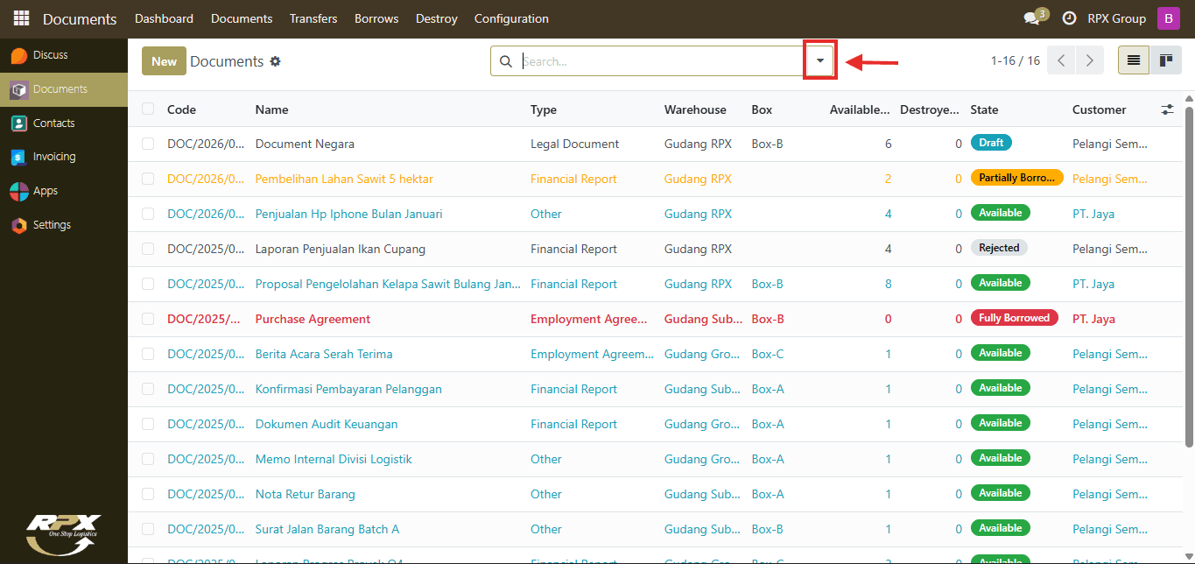Check the Document Negara row checkbox

click(148, 144)
